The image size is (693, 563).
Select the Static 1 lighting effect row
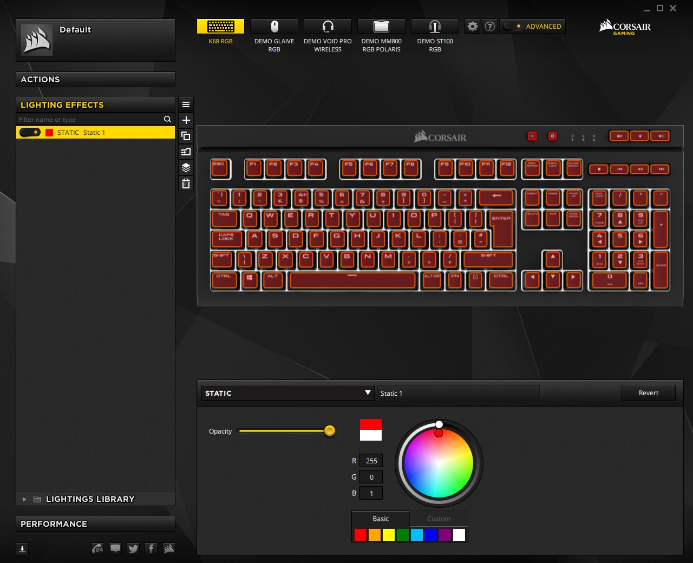point(95,133)
